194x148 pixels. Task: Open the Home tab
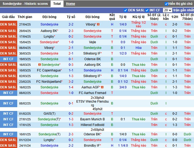click(x=70, y=4)
